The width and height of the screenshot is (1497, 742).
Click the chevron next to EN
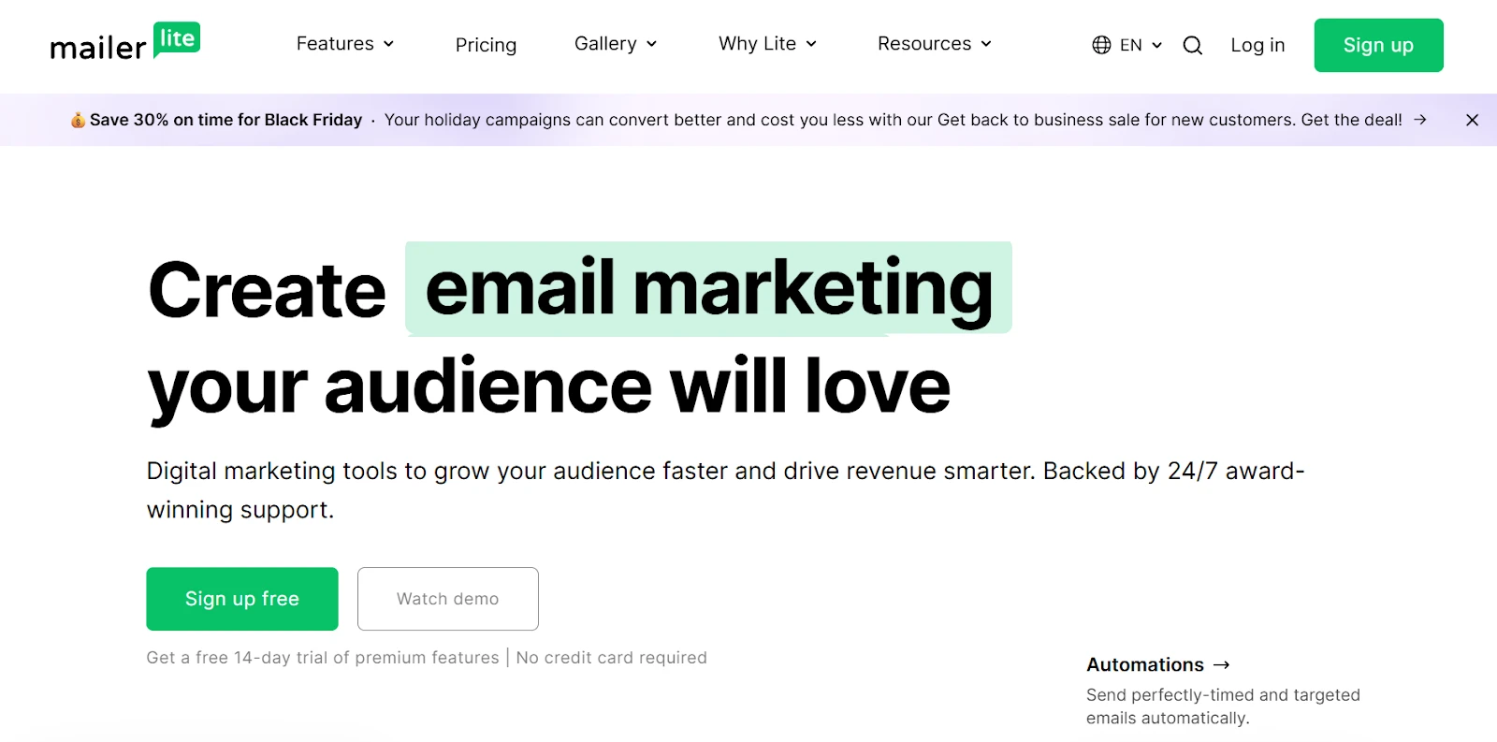click(1156, 45)
